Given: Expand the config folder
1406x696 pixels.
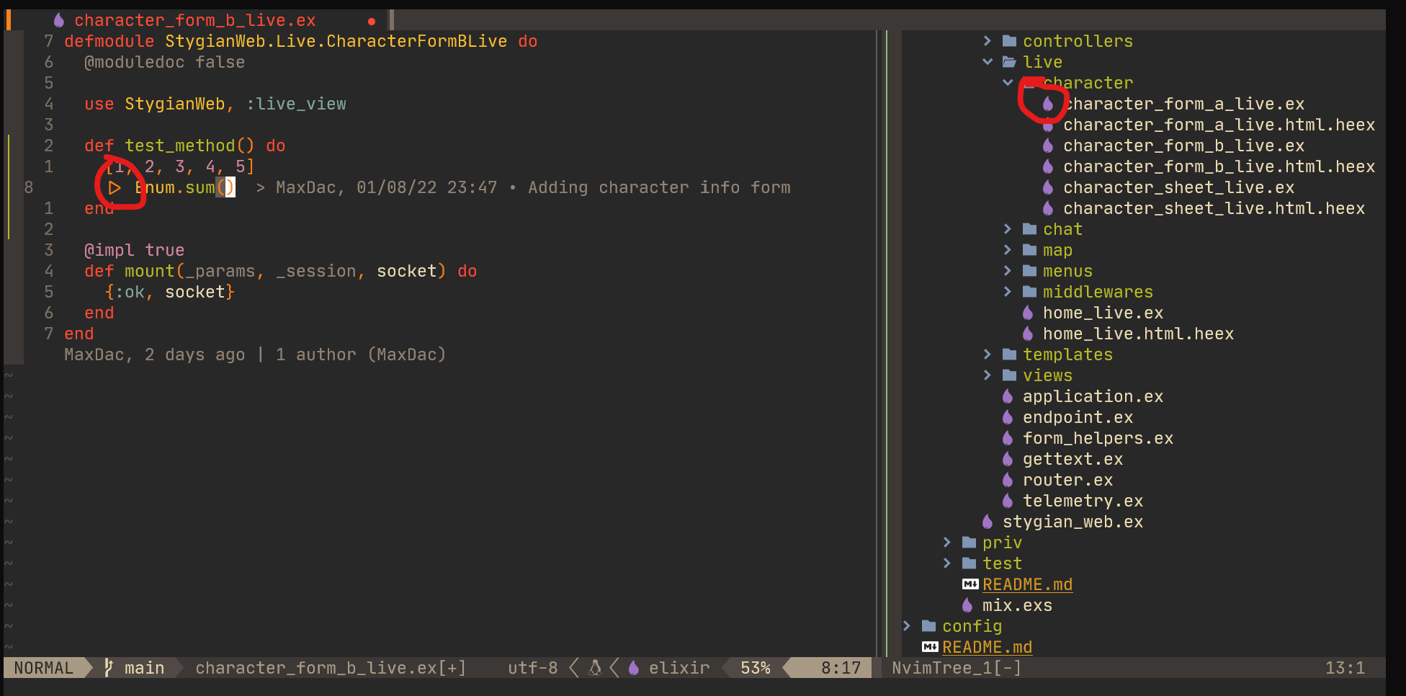Looking at the screenshot, I should pos(907,626).
